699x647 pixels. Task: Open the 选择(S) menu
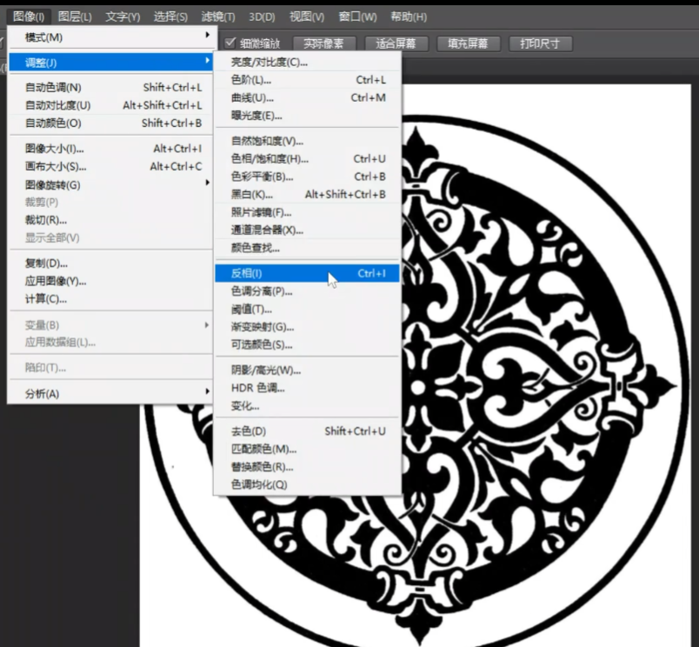pos(170,17)
